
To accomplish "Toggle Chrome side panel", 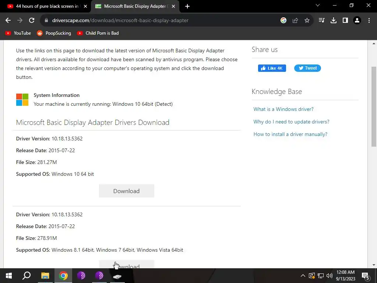I will click(345, 21).
